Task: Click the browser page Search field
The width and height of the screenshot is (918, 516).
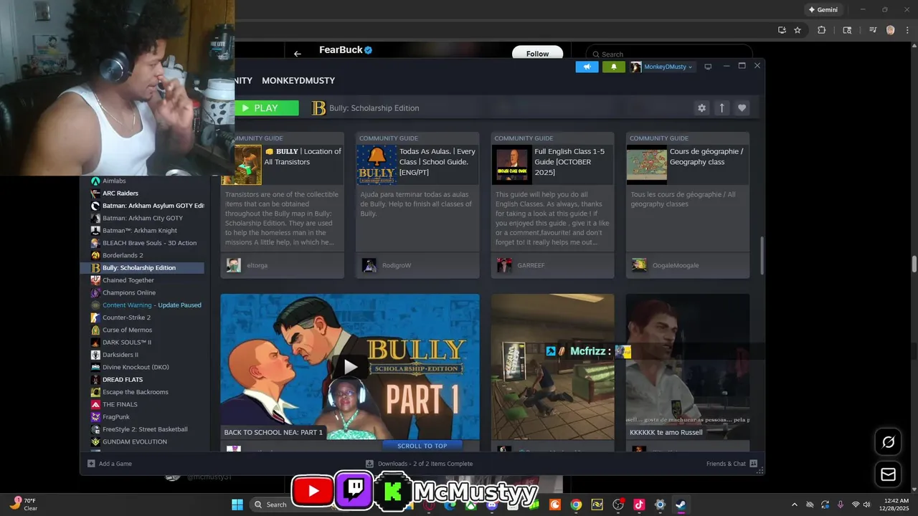Action: 668,54
